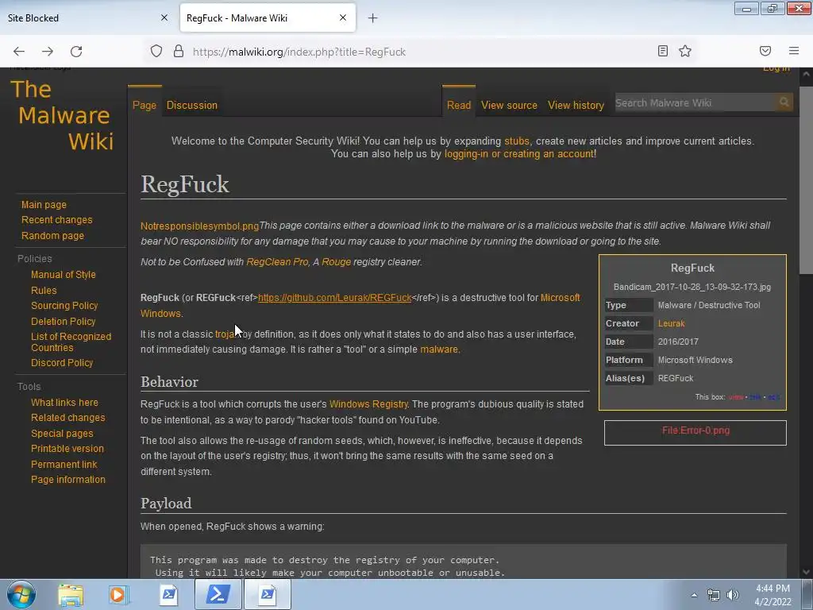View site info via the padlock icon
Image resolution: width=813 pixels, height=610 pixels.
point(179,52)
